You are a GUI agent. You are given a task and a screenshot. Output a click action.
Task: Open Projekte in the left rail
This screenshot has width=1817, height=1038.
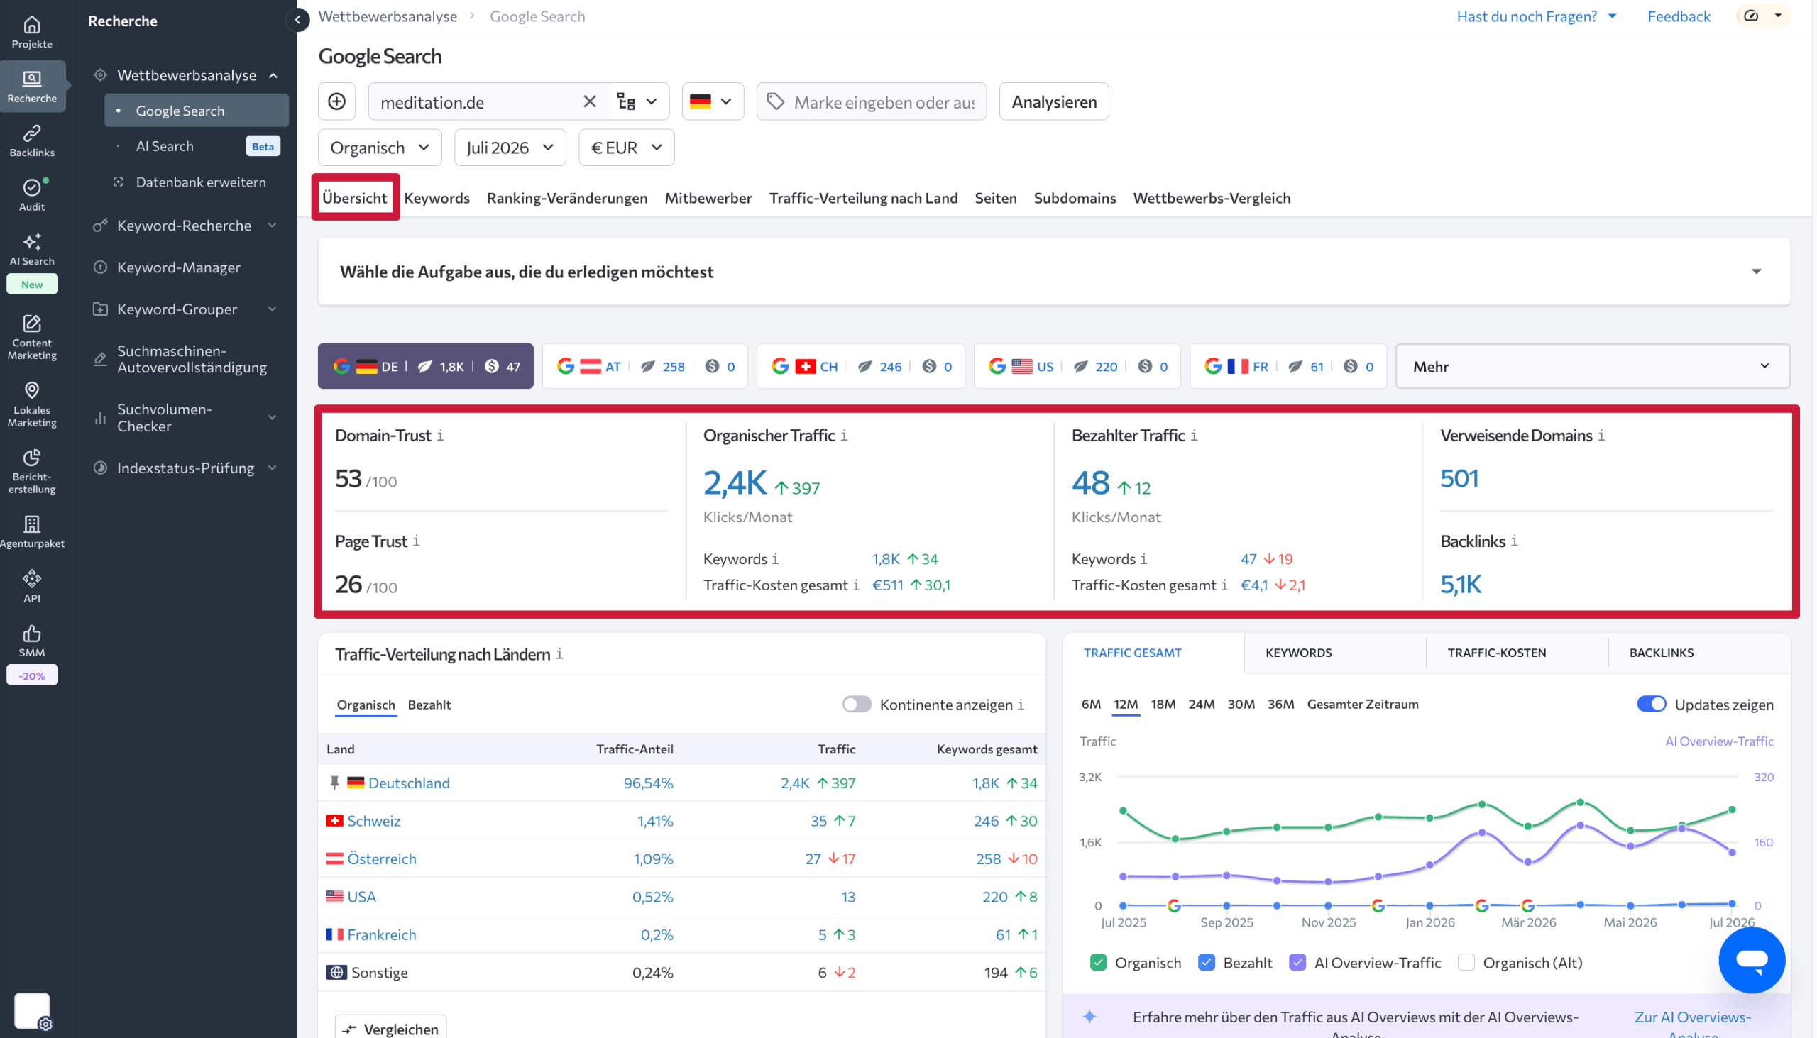(32, 33)
